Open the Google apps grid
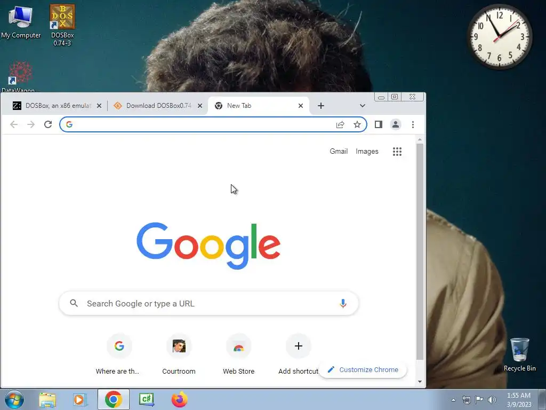Viewport: 546px width, 410px height. click(397, 151)
